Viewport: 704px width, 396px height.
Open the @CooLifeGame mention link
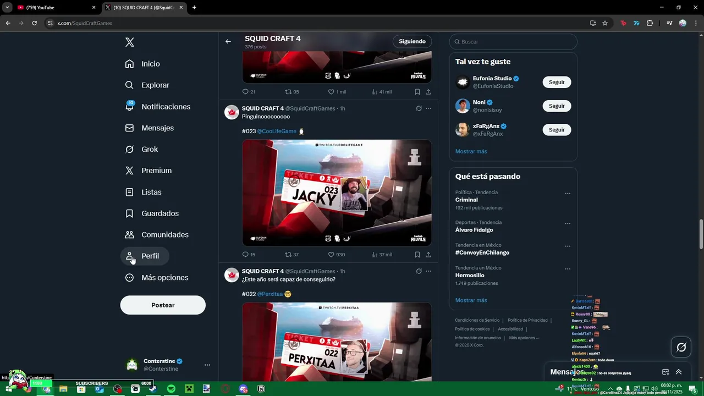point(277,131)
